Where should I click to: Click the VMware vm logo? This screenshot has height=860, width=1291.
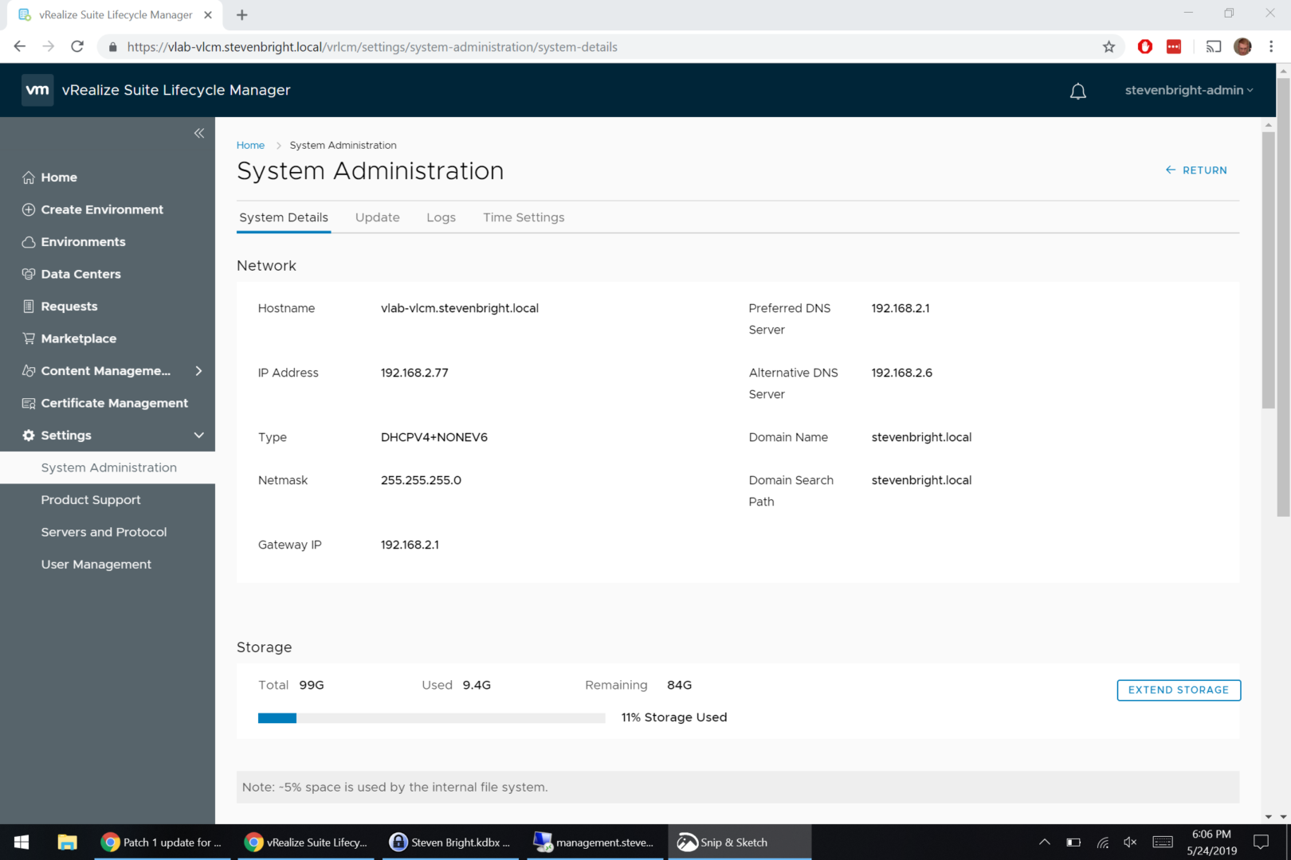pyautogui.click(x=37, y=90)
